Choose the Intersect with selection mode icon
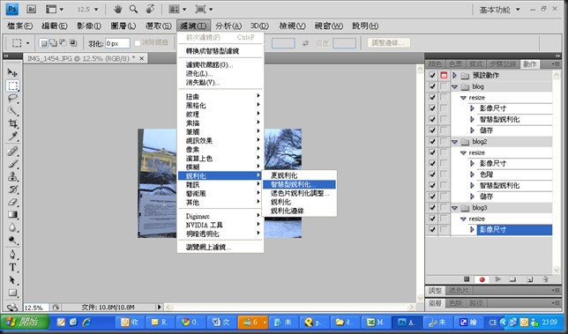The width and height of the screenshot is (568, 334). 73,43
